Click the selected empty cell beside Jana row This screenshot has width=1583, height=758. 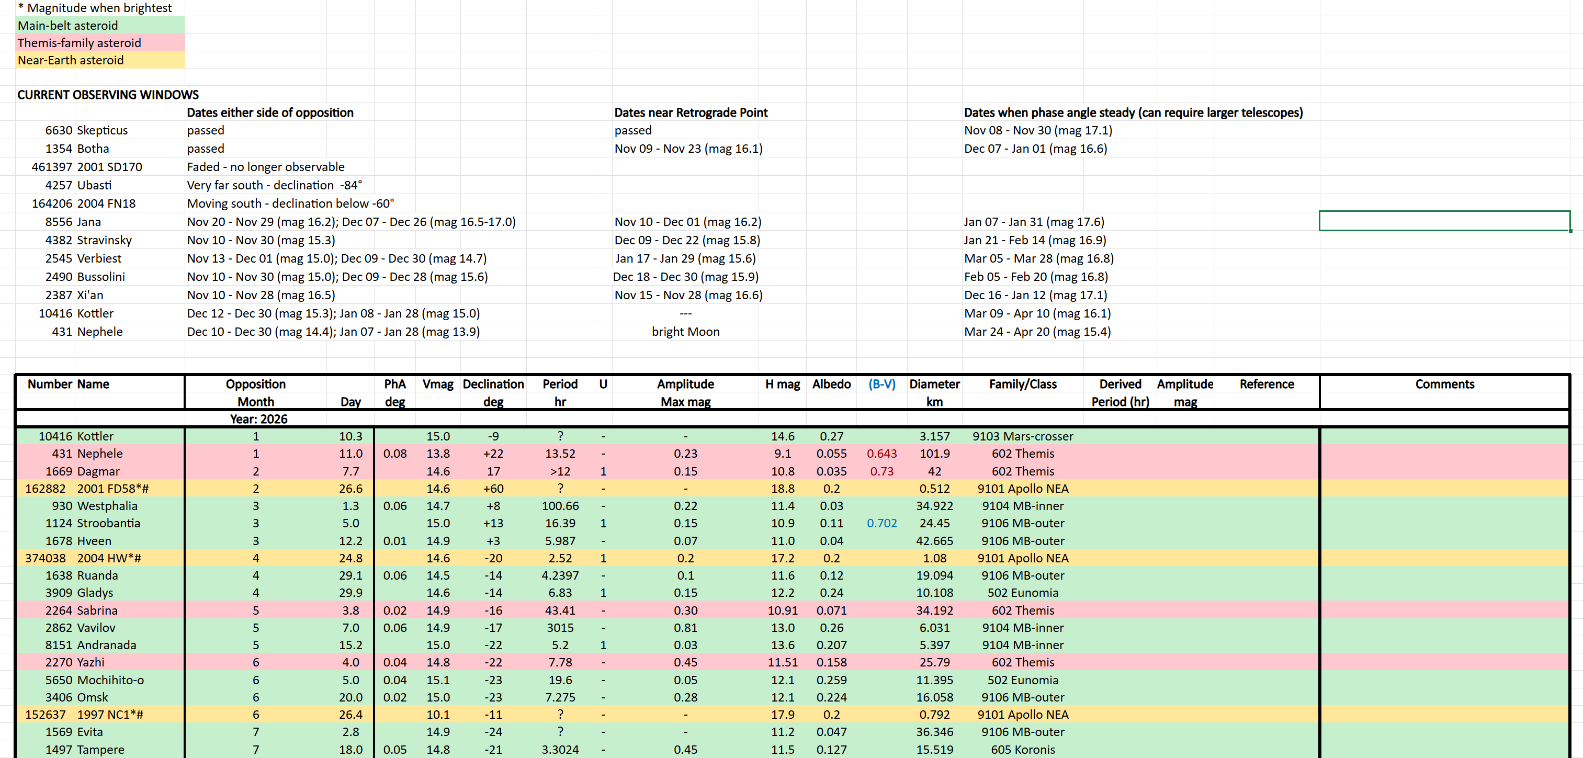click(x=1444, y=221)
